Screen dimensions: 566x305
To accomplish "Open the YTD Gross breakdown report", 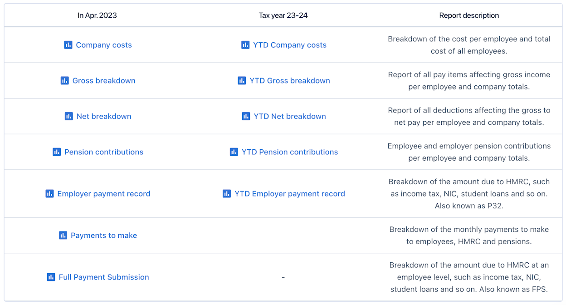I will point(290,80).
